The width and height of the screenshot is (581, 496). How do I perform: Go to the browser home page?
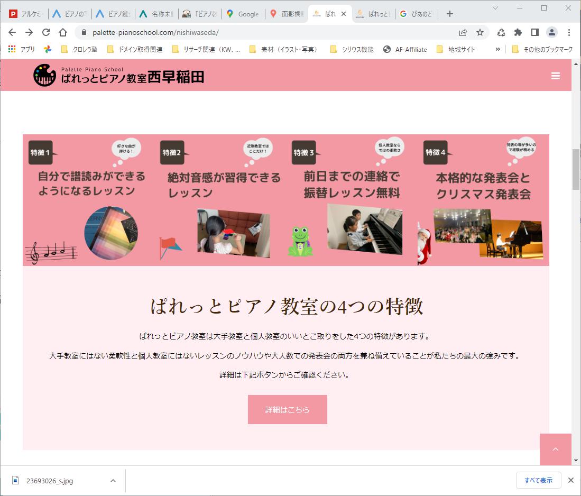63,32
